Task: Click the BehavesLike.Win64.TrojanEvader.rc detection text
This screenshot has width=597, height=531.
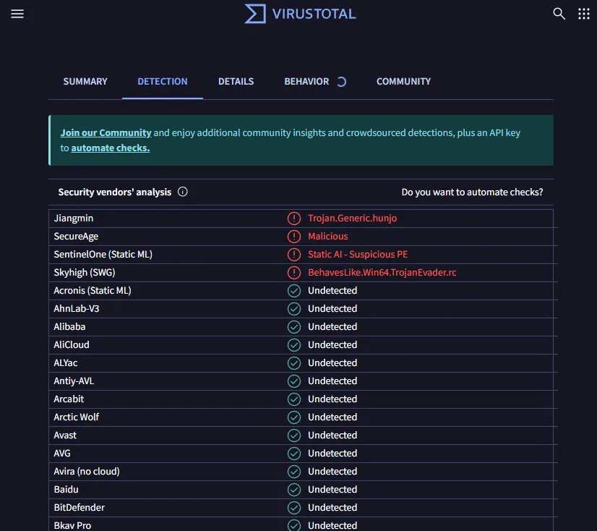Action: 382,273
